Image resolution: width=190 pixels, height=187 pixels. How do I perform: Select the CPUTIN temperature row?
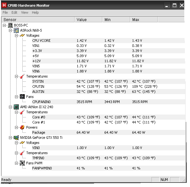(108, 86)
